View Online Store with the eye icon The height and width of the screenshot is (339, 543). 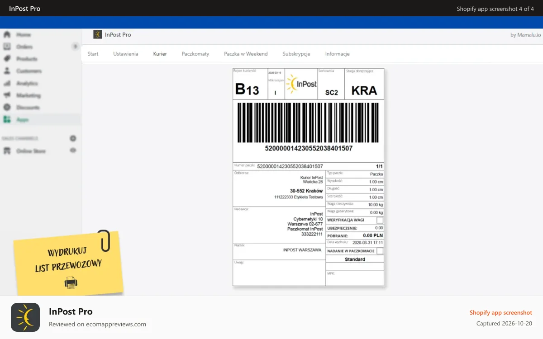[x=73, y=151]
